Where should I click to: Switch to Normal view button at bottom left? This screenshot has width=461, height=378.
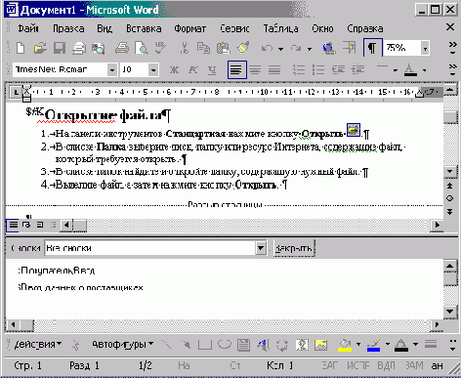click(x=13, y=225)
